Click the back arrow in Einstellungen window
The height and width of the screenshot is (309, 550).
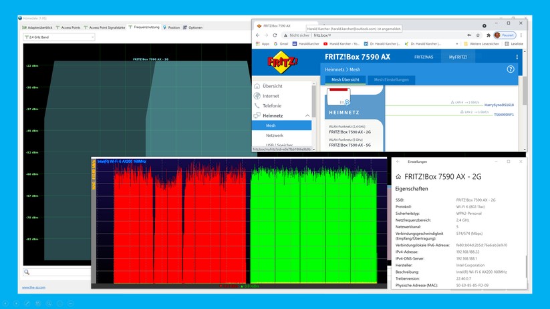tap(398, 162)
